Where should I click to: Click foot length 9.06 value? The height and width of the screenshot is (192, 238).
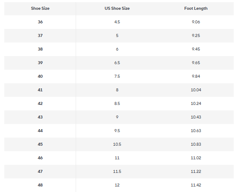(196, 22)
